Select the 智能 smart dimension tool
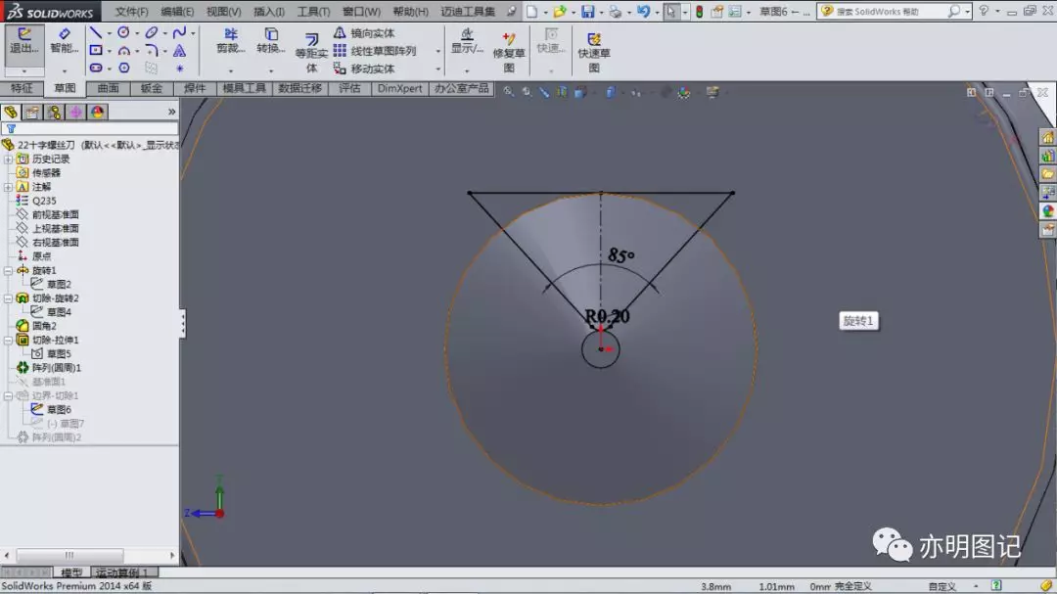The height and width of the screenshot is (594, 1057). [64, 42]
